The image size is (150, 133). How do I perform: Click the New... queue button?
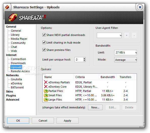coord(95,107)
